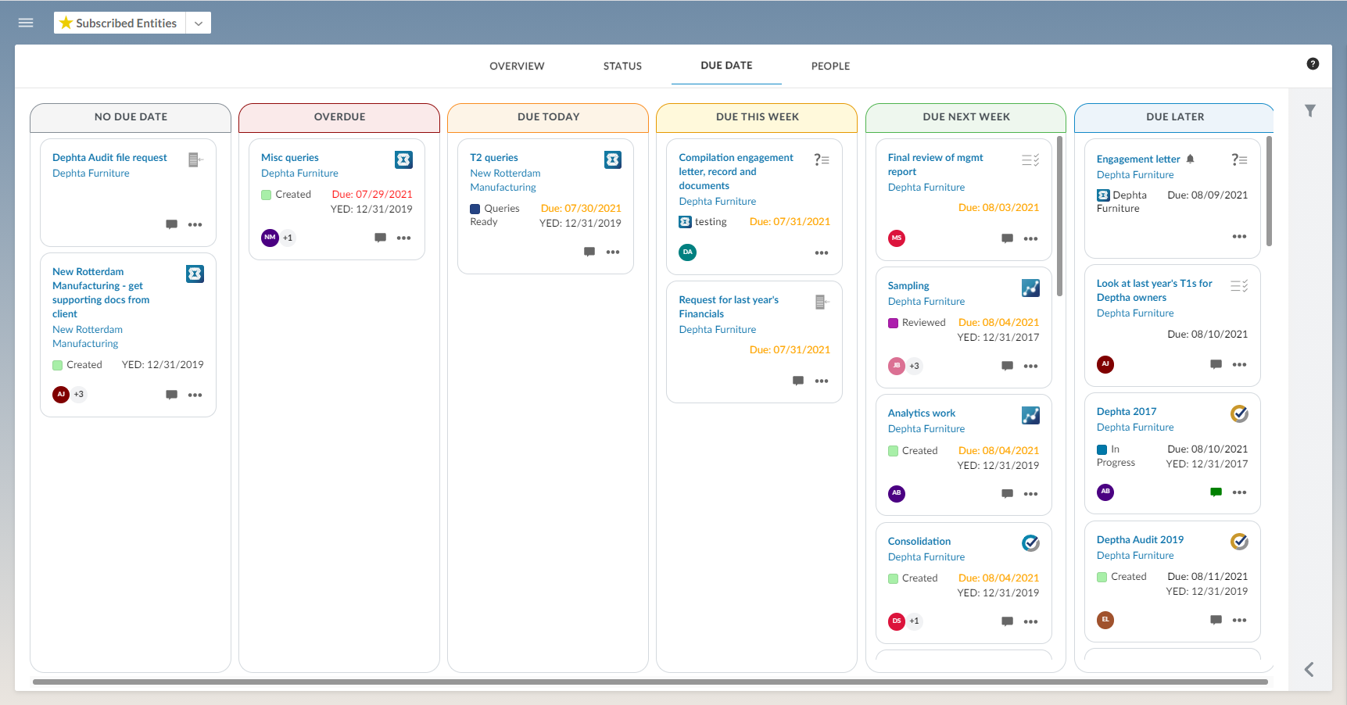The height and width of the screenshot is (705, 1347).
Task: Click notification bell on Engagement letter card
Action: coord(1190,159)
